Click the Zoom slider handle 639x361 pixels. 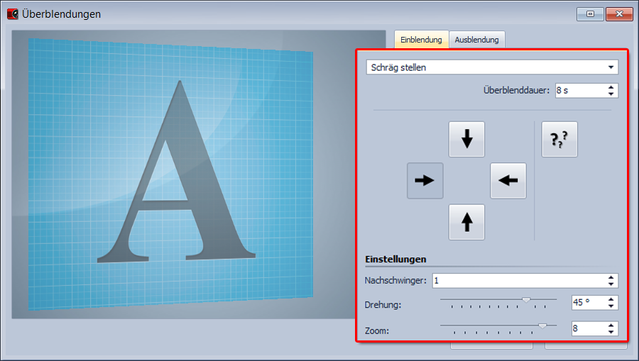click(542, 326)
